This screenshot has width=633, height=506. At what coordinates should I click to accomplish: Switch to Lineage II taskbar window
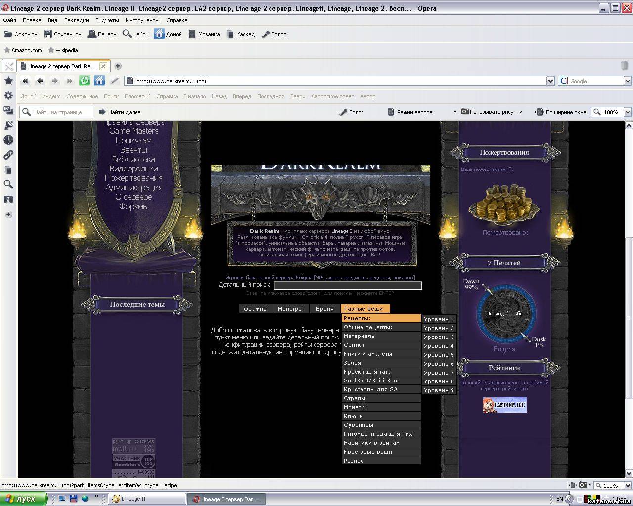click(x=147, y=499)
